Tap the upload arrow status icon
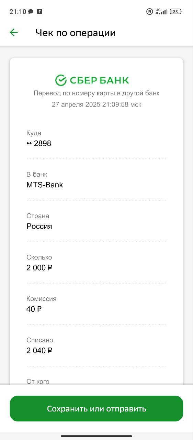 pos(39,12)
